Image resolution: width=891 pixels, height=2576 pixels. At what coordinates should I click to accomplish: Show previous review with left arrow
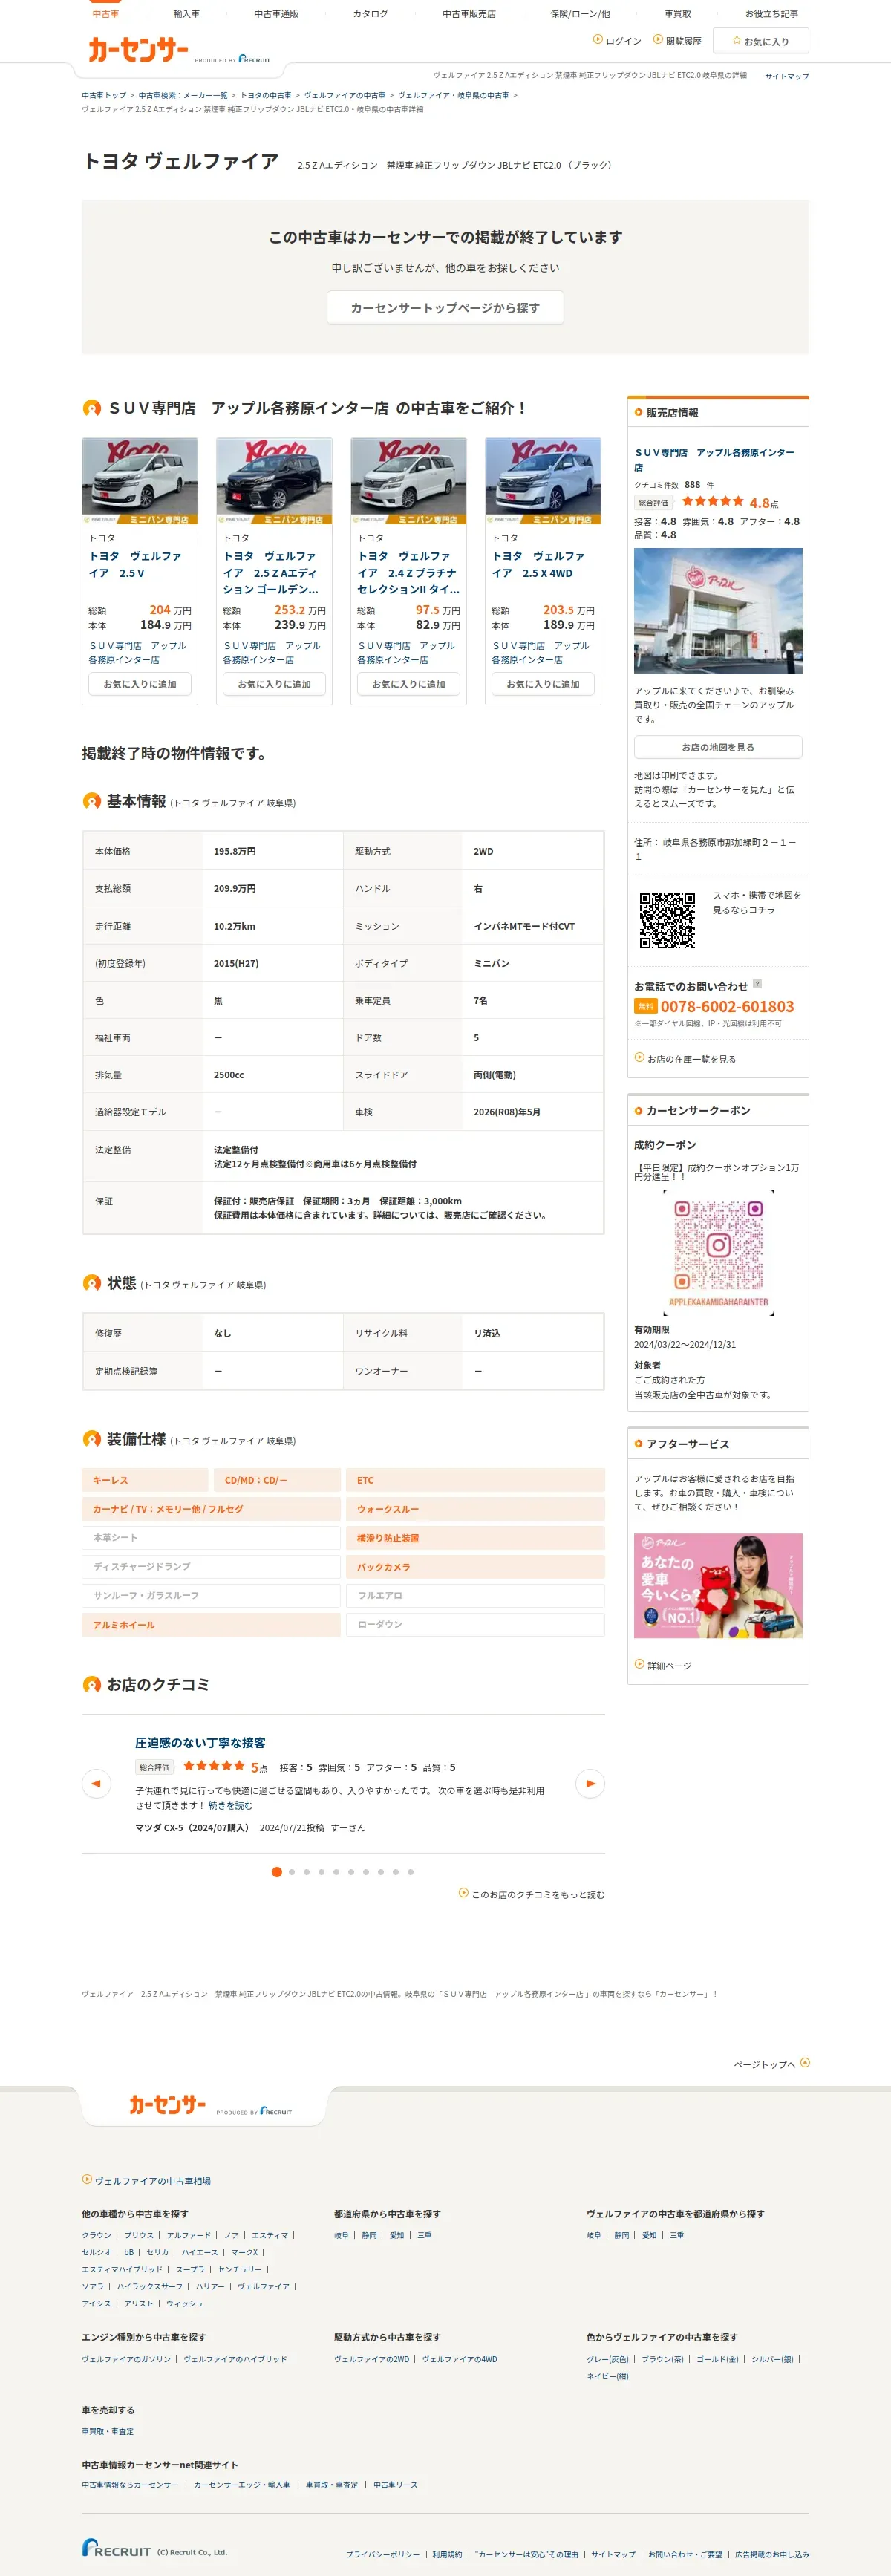[x=96, y=1783]
